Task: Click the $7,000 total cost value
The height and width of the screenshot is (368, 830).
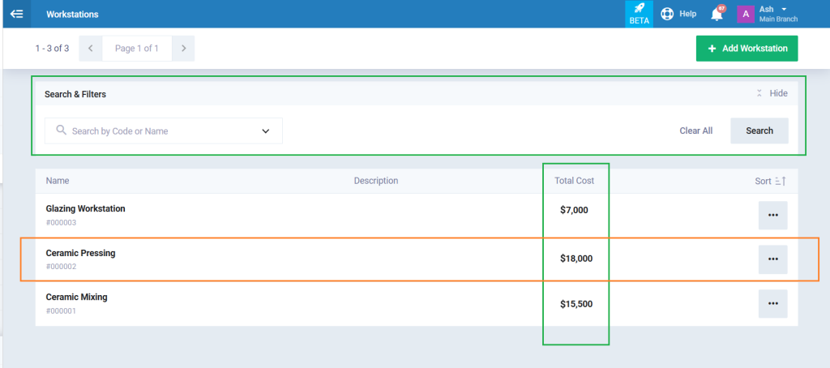Action: (574, 210)
